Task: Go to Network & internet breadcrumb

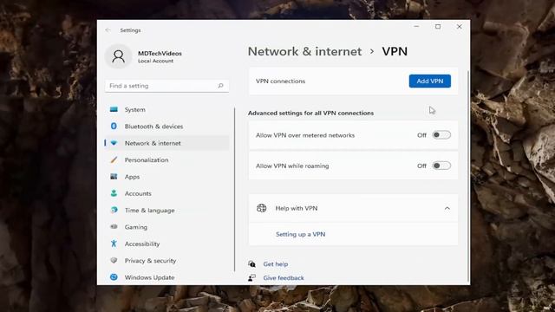Action: pyautogui.click(x=304, y=52)
